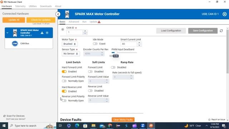Screen dimensions: 229x129
Task: Click the Scan For Devices refresh icon
Action: 4,116
